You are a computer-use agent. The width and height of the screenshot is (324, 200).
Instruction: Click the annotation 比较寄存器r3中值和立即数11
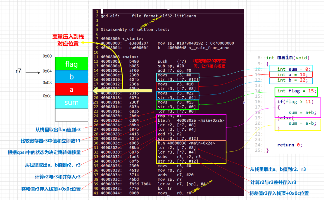[50, 141]
